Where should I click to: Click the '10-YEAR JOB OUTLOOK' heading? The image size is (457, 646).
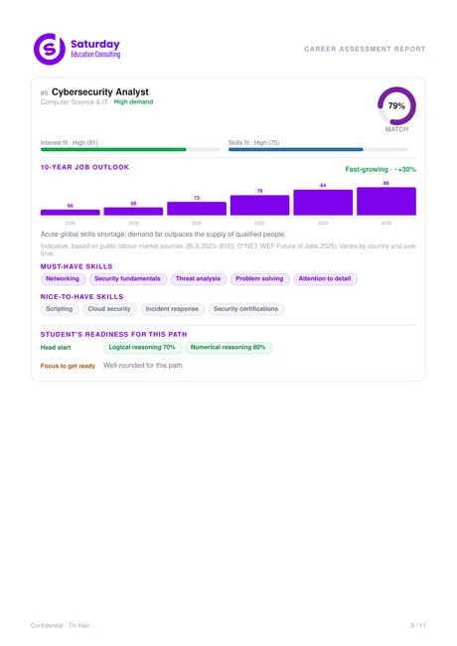(x=84, y=167)
